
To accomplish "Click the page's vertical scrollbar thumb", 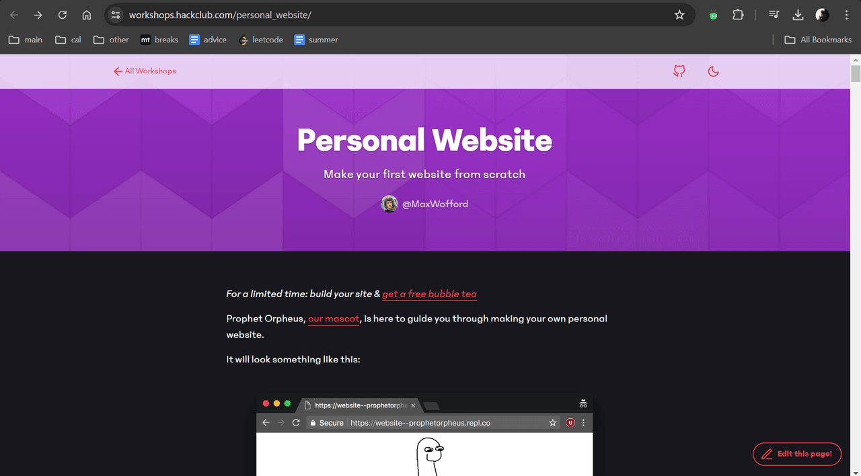I will (856, 73).
